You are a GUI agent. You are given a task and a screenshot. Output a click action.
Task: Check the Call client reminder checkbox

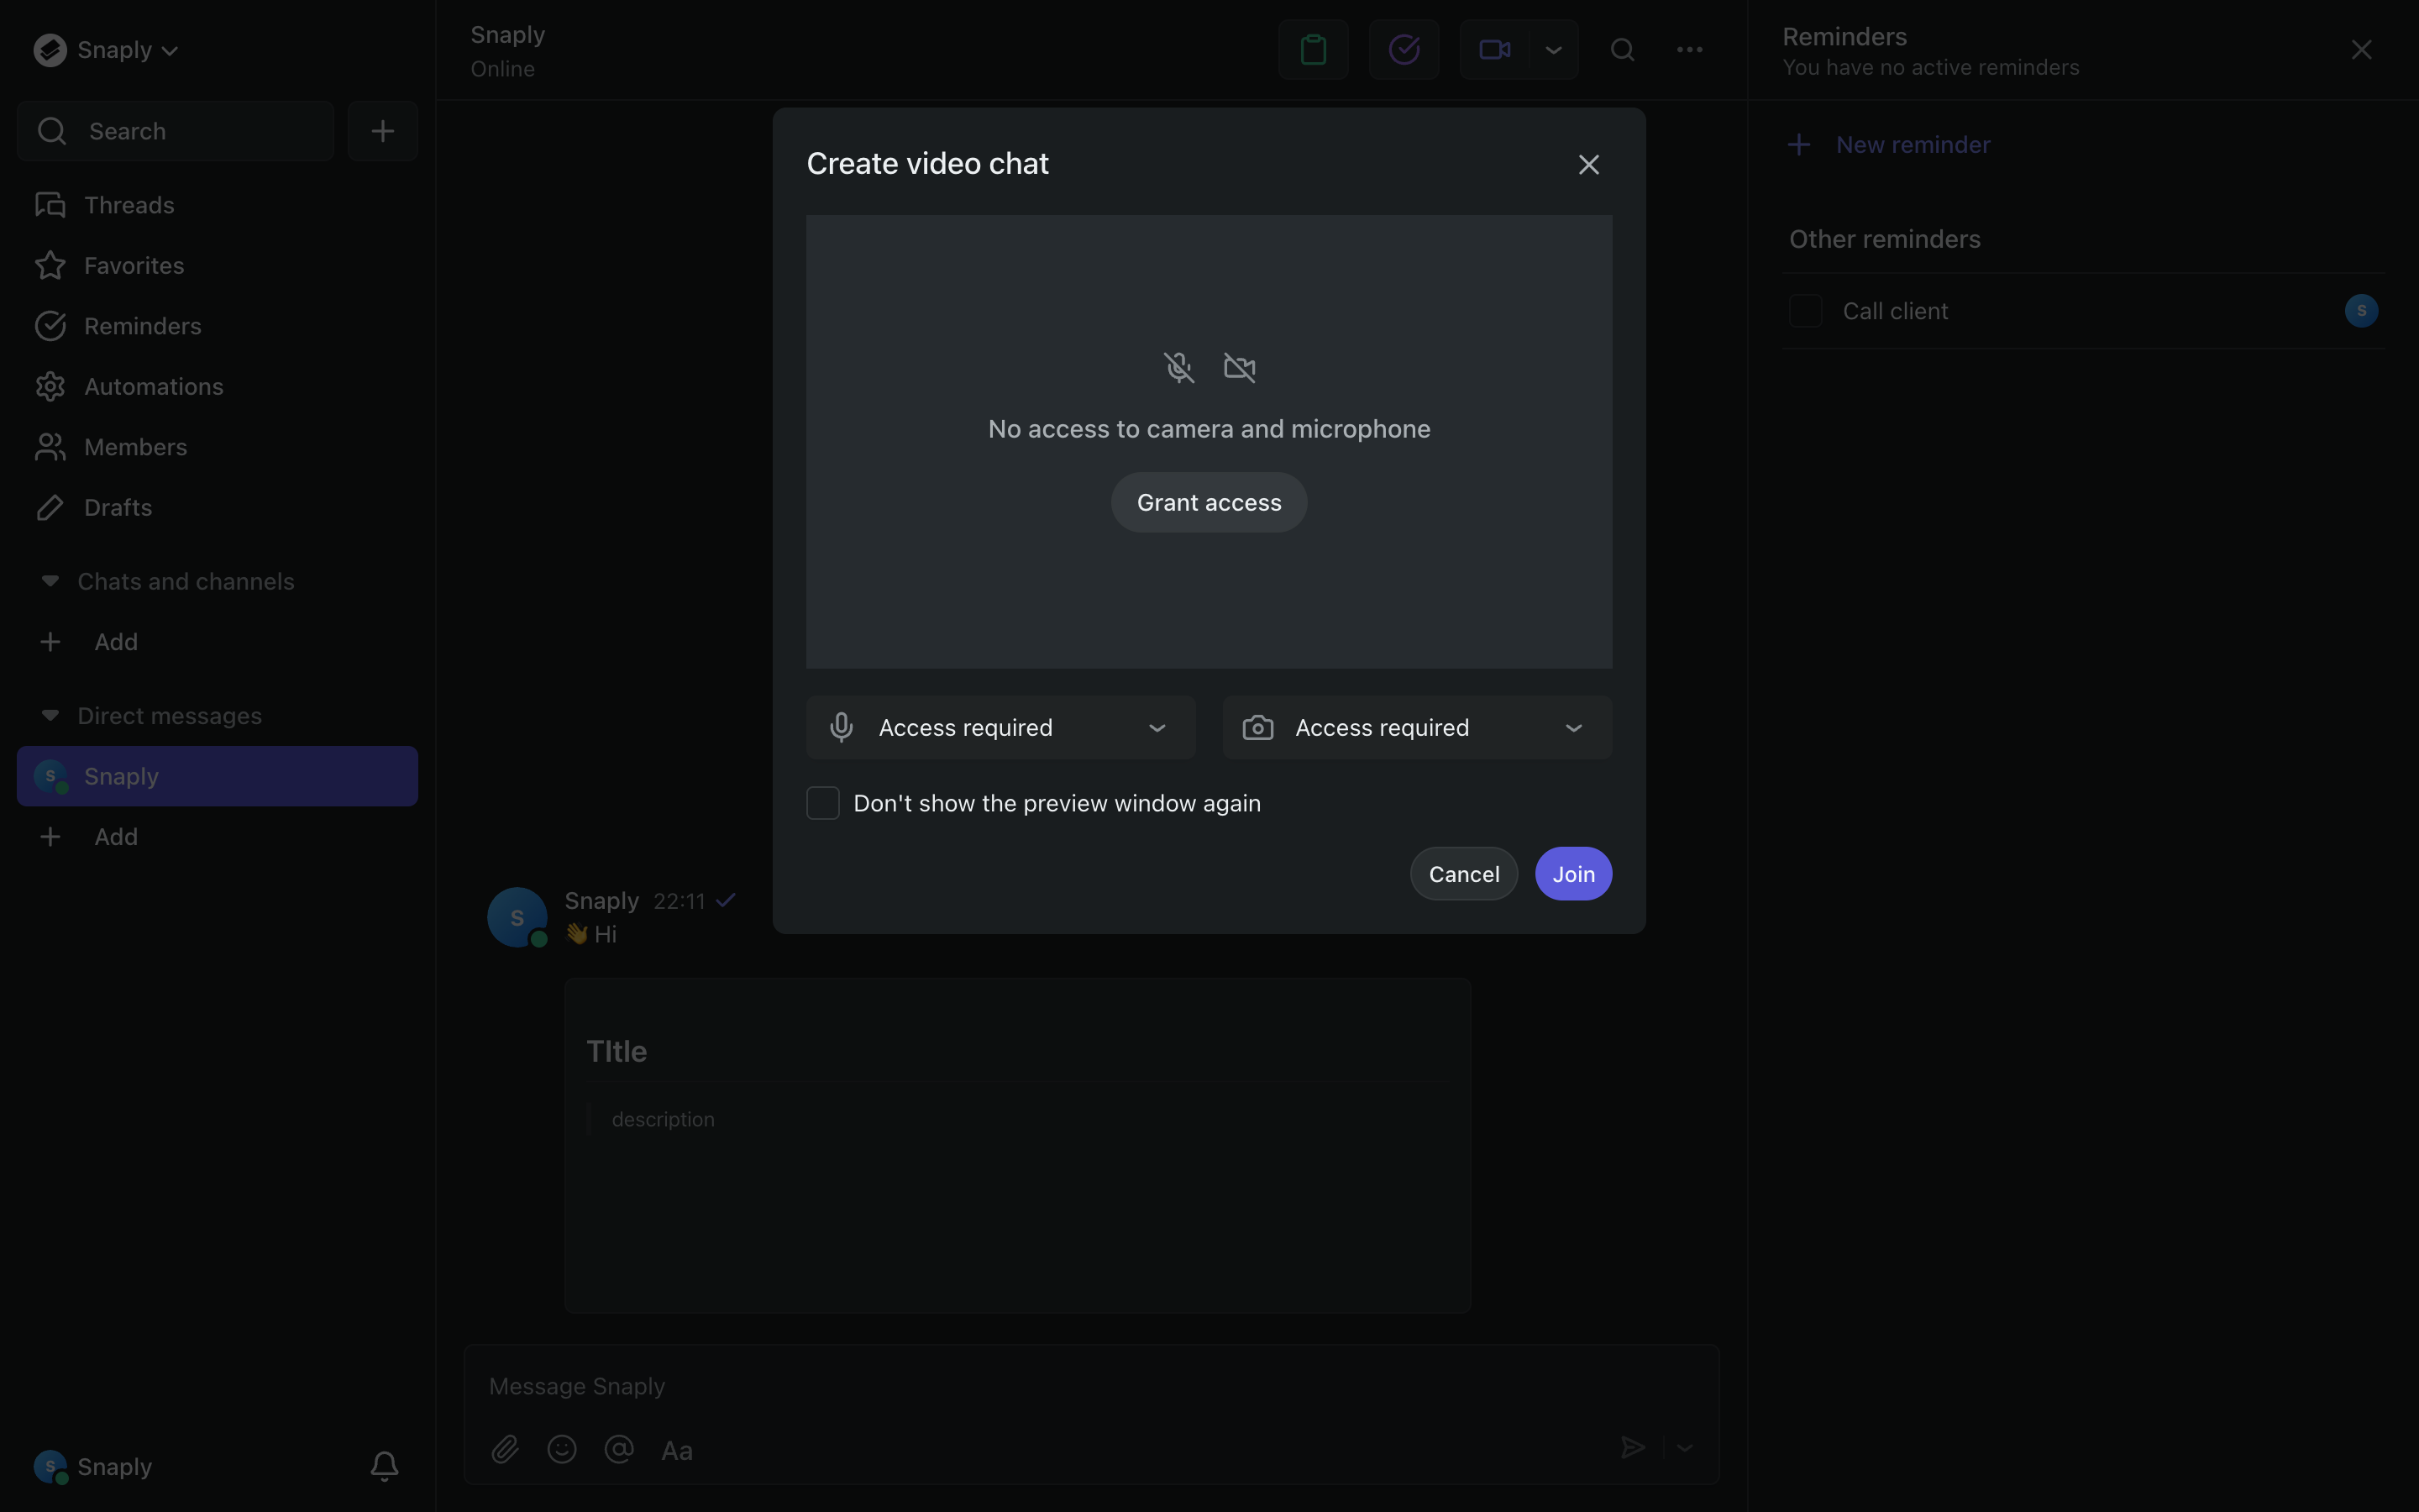pos(1805,311)
